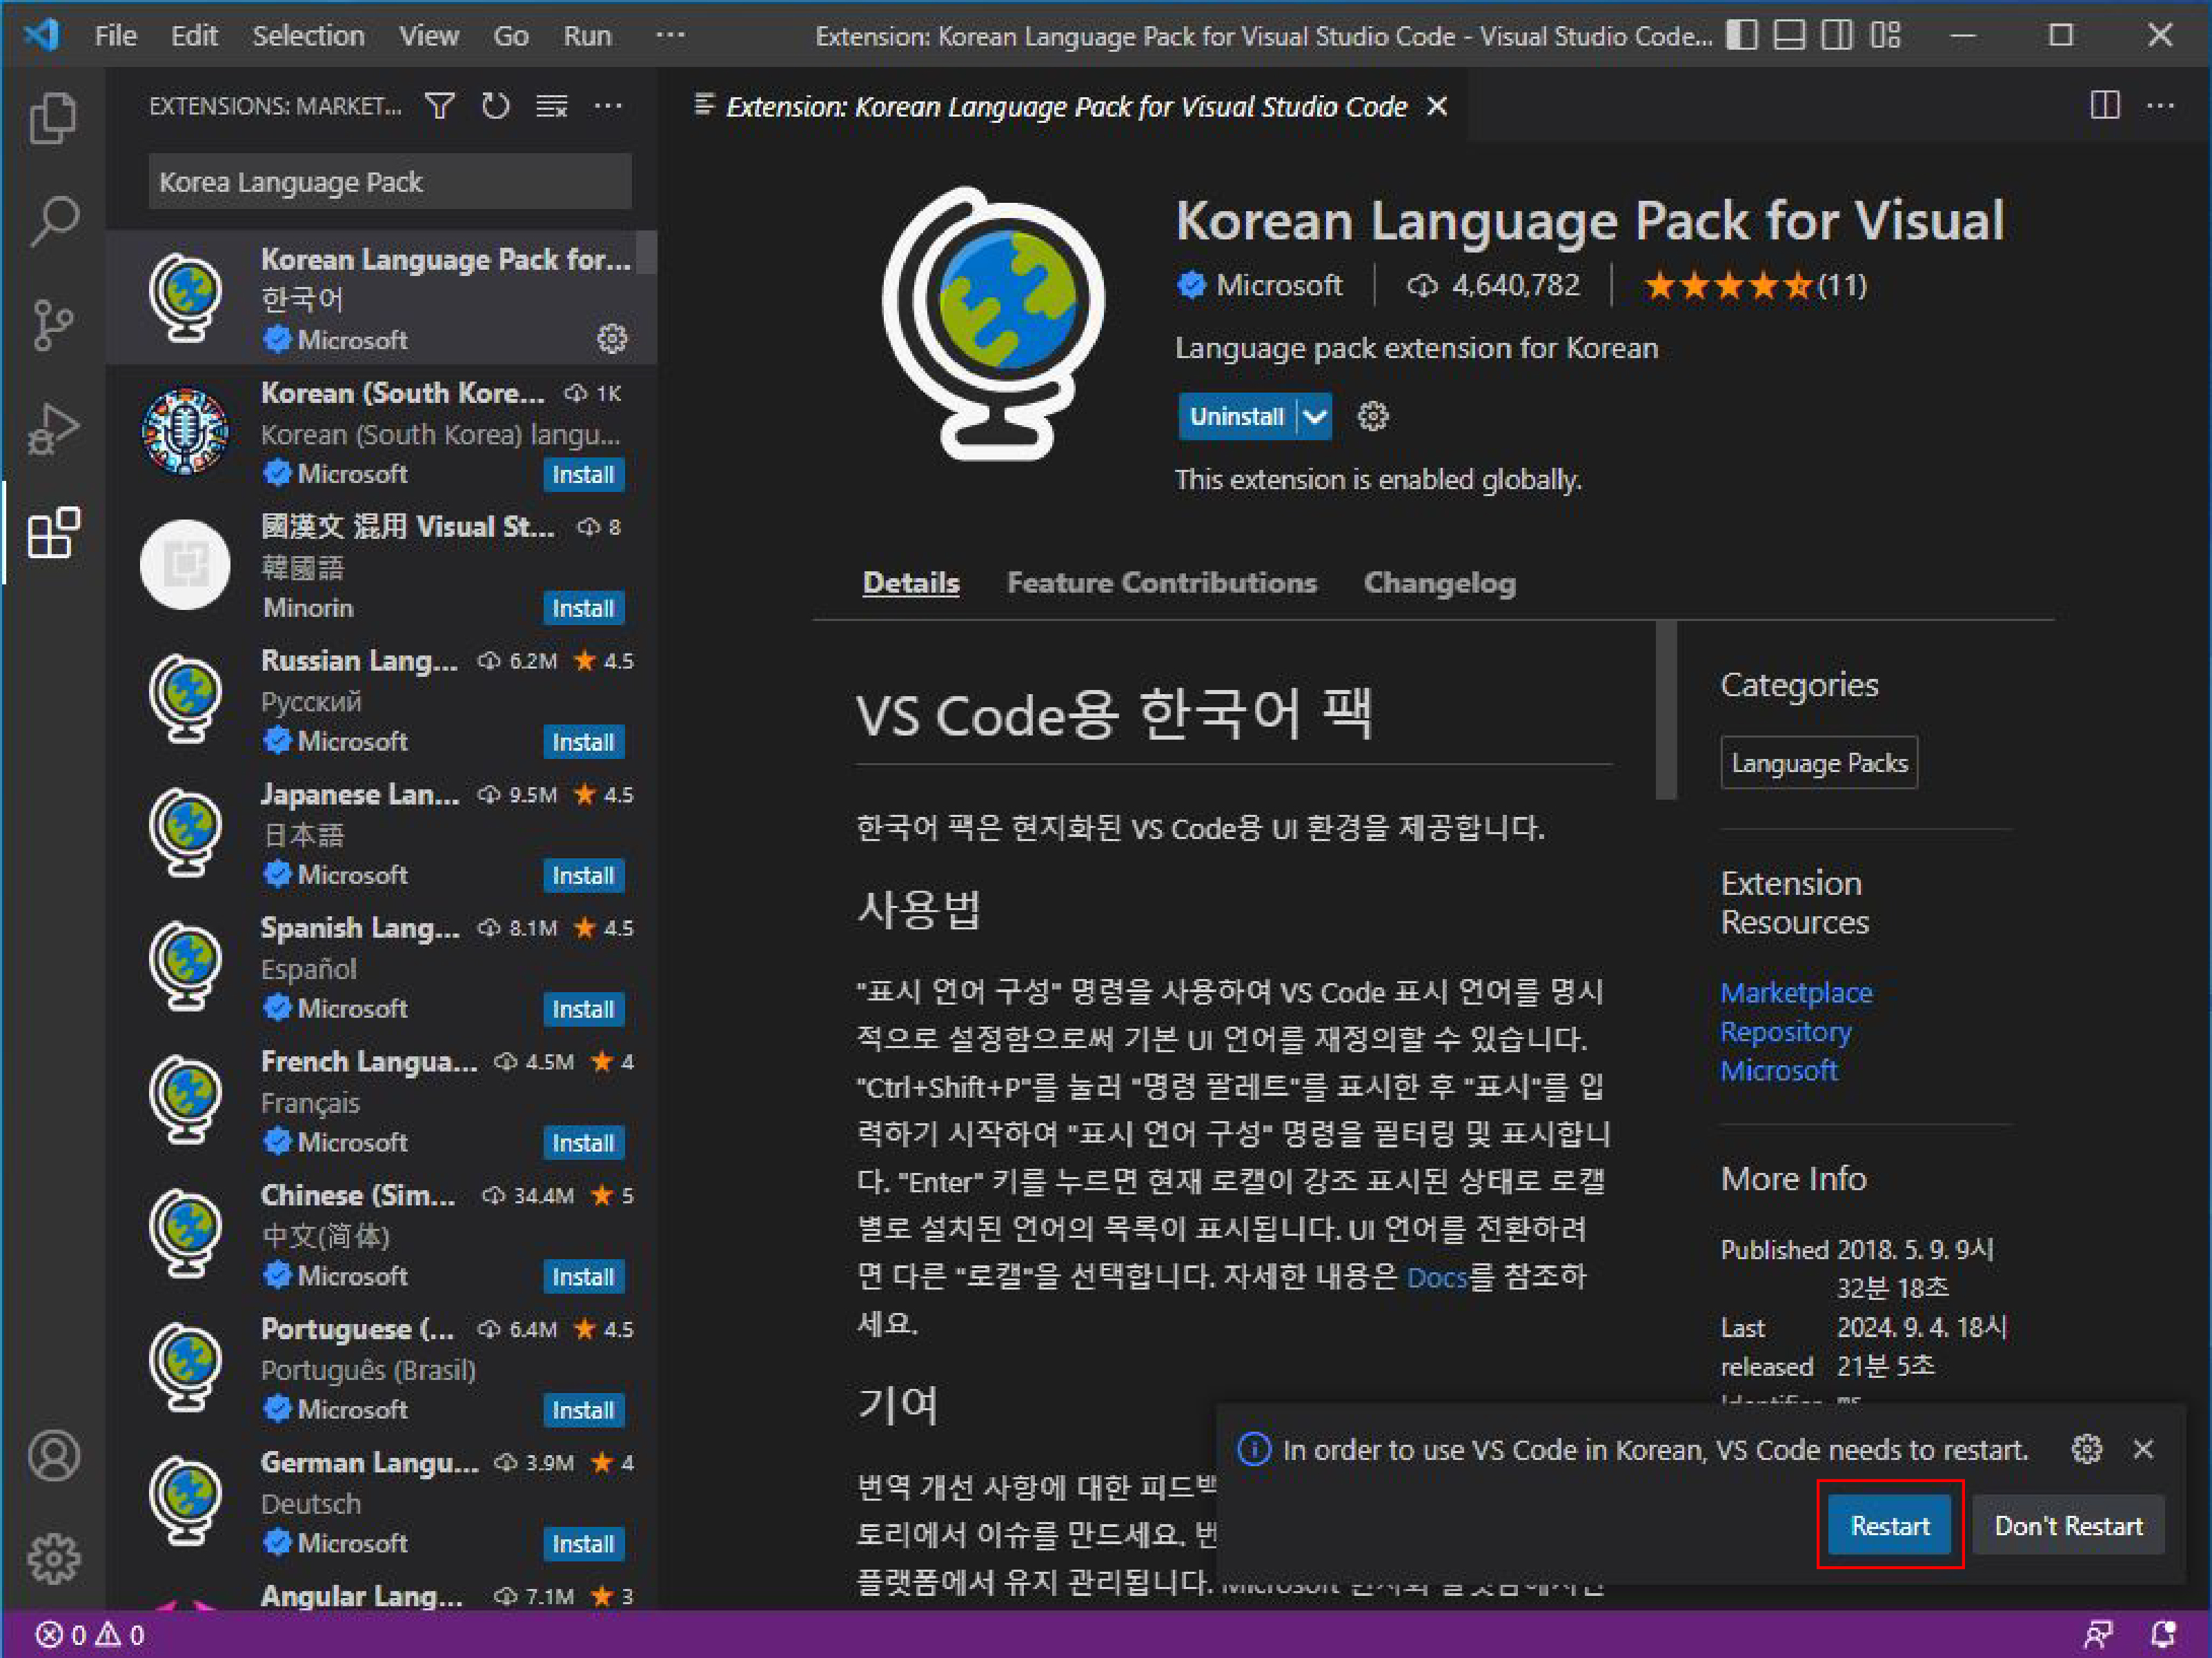
Task: Close the Korean Language Pack extension tab
Action: (1437, 106)
